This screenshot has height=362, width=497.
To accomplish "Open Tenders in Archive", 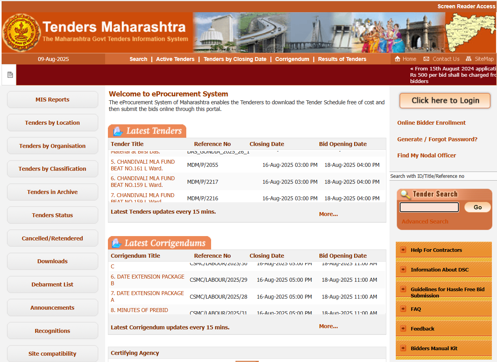I will pyautogui.click(x=52, y=192).
